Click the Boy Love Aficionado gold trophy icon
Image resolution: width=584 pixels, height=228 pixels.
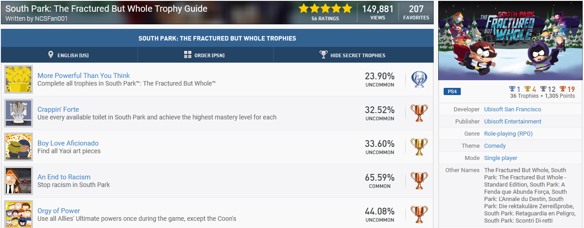pos(419,147)
